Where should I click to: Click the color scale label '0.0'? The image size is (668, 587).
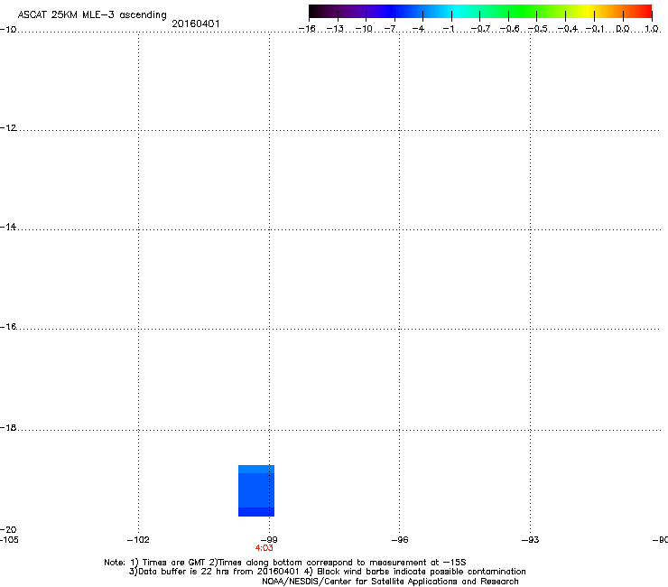point(623,29)
